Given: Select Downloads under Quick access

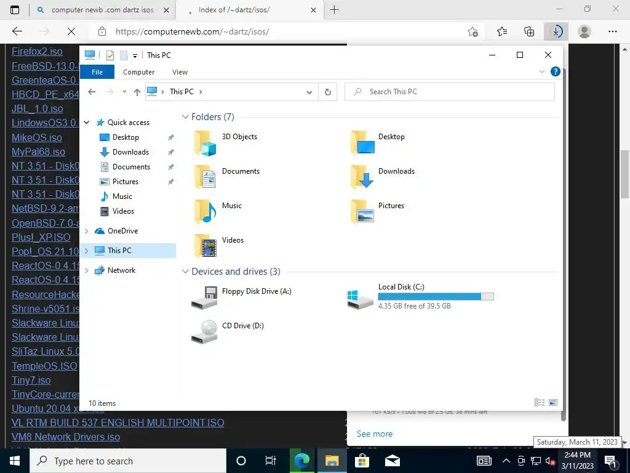Looking at the screenshot, I should (x=130, y=152).
